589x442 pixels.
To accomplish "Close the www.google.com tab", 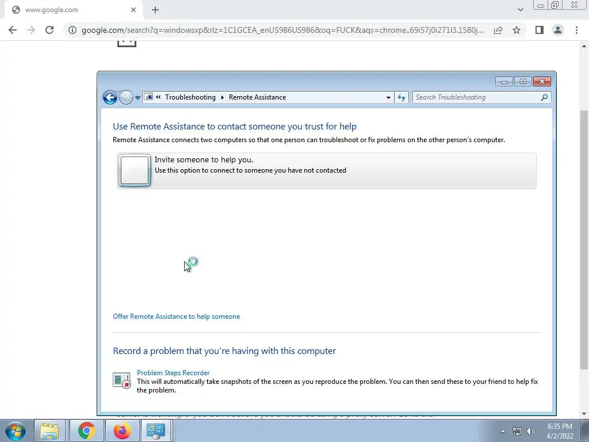I will tap(133, 10).
